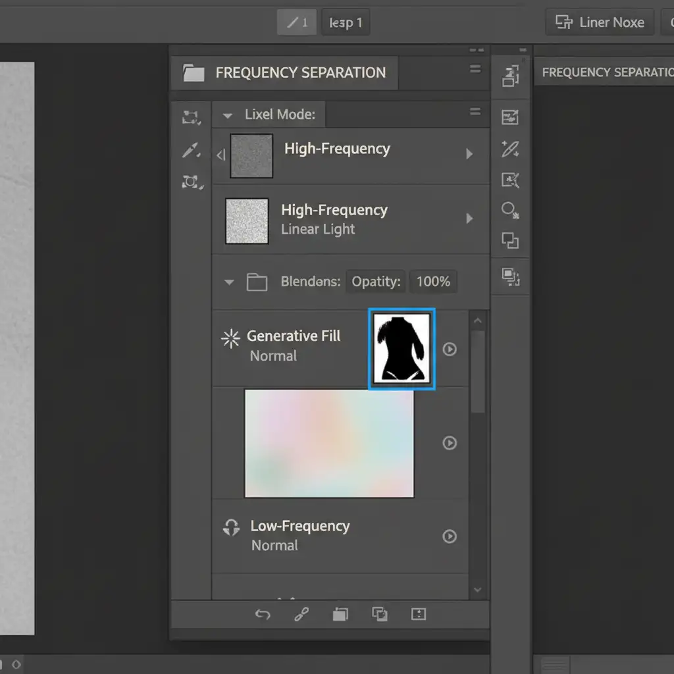Switch to the Frequency Separation panel tab

click(606, 72)
